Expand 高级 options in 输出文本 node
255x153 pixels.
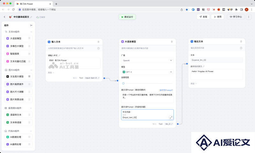(194, 84)
